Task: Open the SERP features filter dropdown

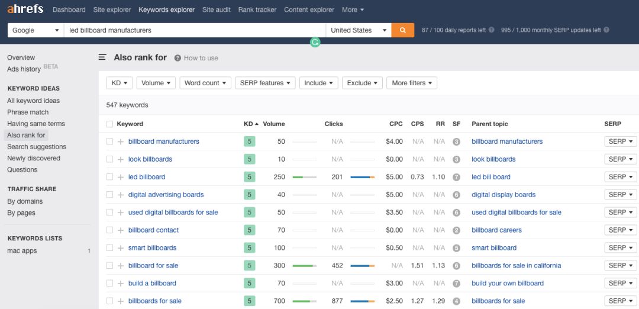Action: 265,83
